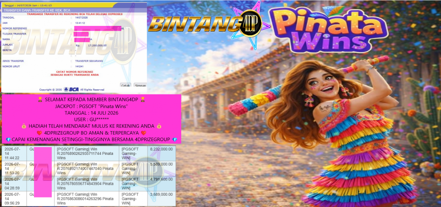Click the 'HADIAH TELAH MENDARAT MULUS' line
Viewport: 441px width, 207px height.
pos(92,126)
